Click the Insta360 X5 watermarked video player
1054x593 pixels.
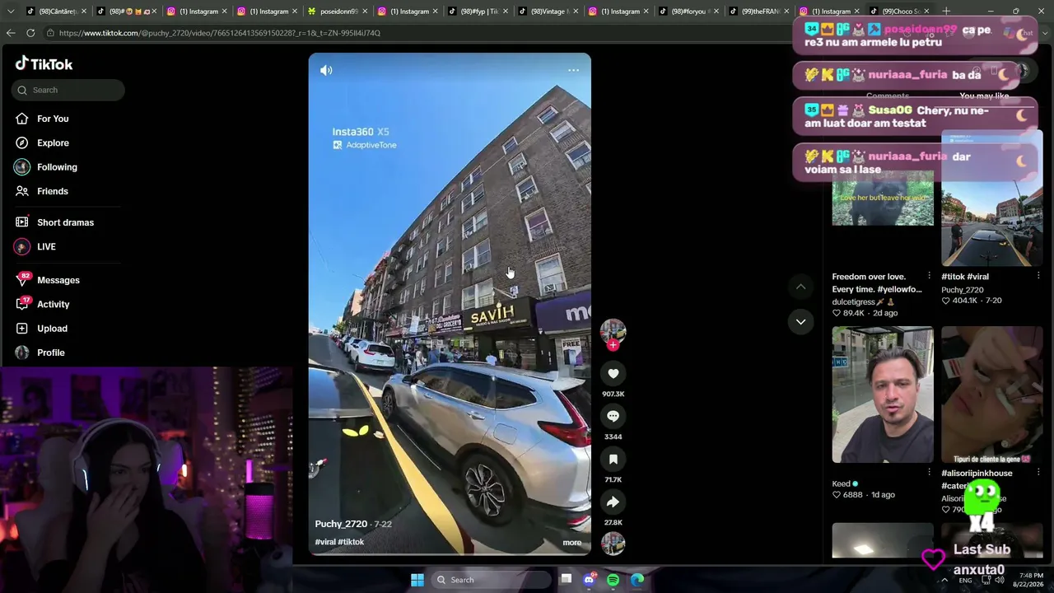click(x=450, y=304)
